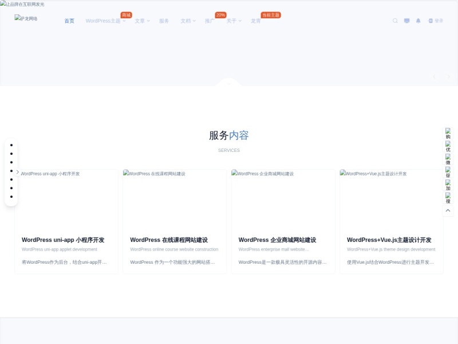The height and width of the screenshot is (344, 458).
Task: Open the WordPress uni-app 小程序开发 card image
Action: pyautogui.click(x=66, y=198)
